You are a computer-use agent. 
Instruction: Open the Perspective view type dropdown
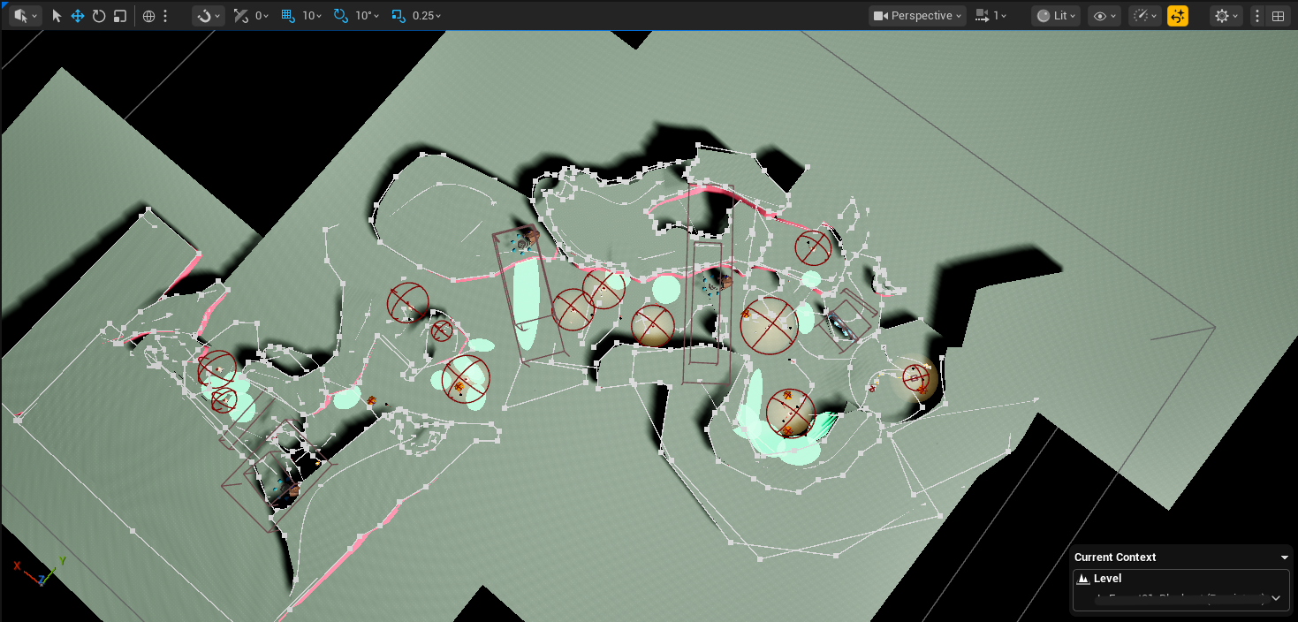tap(916, 16)
